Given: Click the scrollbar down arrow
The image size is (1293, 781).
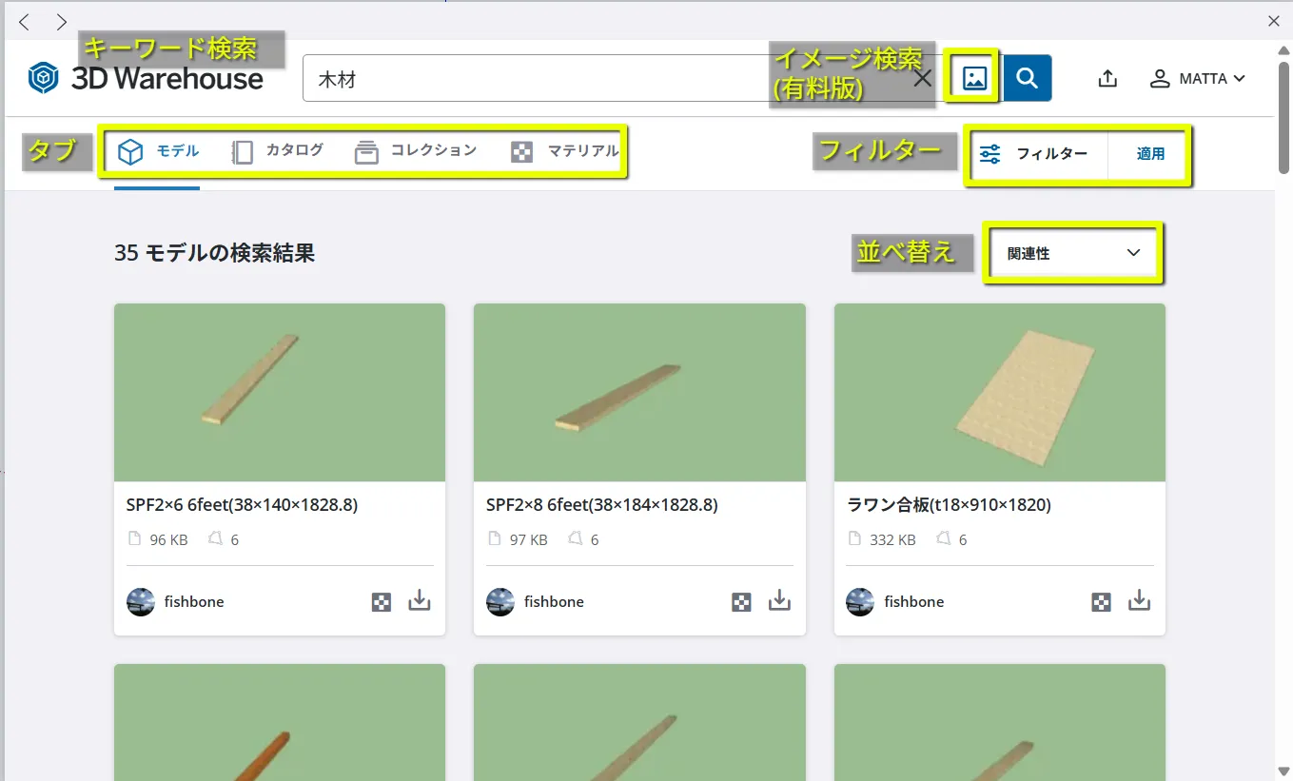Looking at the screenshot, I should [1283, 771].
